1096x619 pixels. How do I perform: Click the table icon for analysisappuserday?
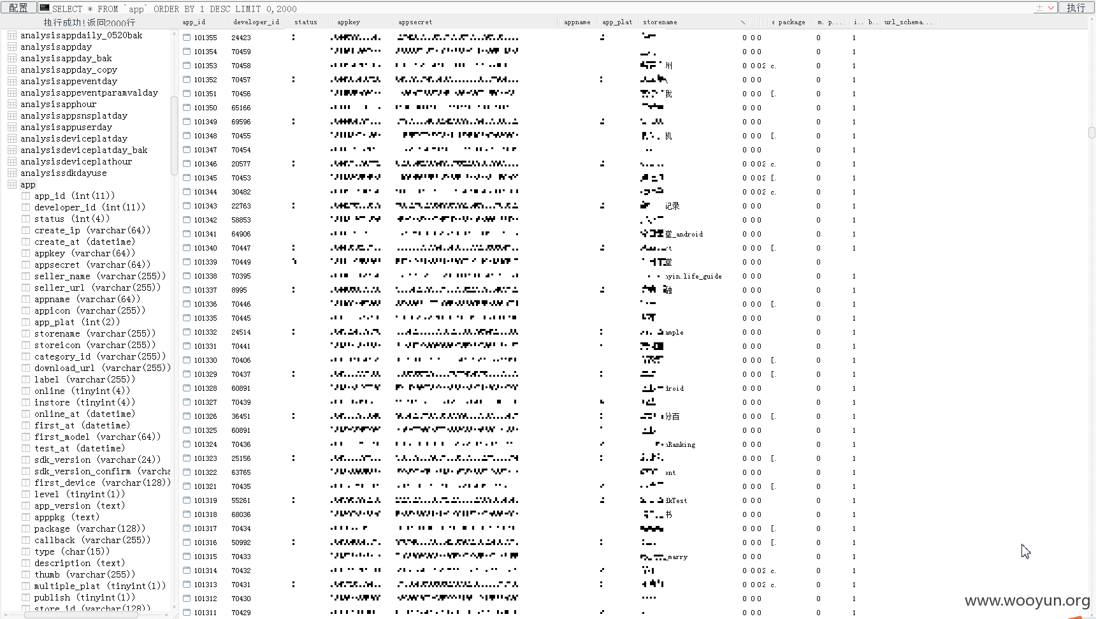(x=12, y=127)
